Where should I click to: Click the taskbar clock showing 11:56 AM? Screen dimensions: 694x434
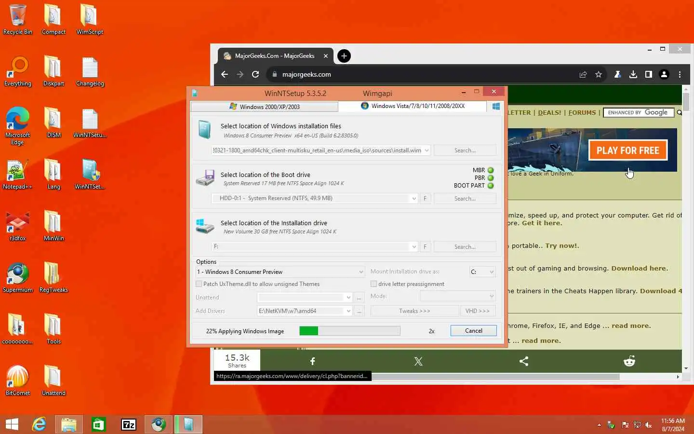673,424
